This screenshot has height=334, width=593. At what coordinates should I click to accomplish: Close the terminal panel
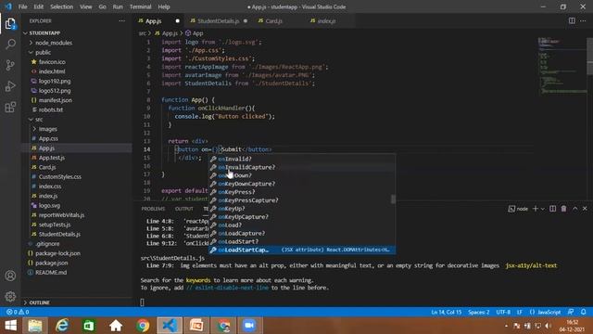[x=585, y=209]
